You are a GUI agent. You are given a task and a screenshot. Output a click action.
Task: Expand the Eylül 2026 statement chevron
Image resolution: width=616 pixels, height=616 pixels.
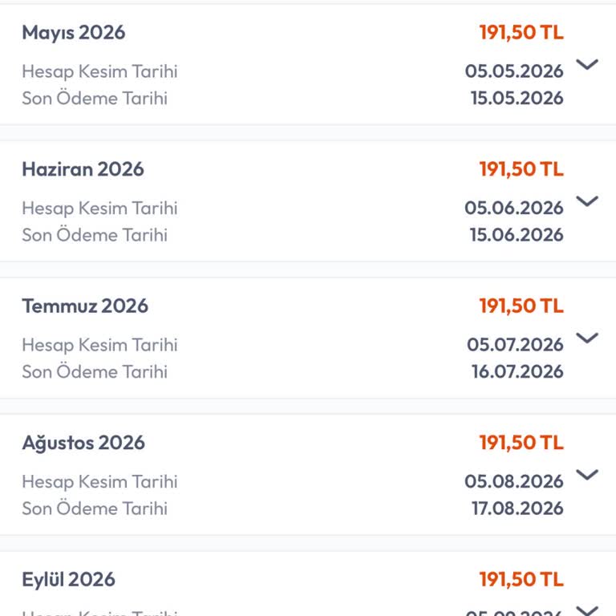point(587,610)
